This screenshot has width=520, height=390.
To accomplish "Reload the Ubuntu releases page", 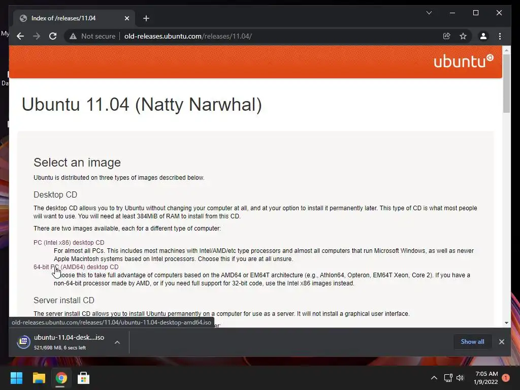I will [x=53, y=36].
